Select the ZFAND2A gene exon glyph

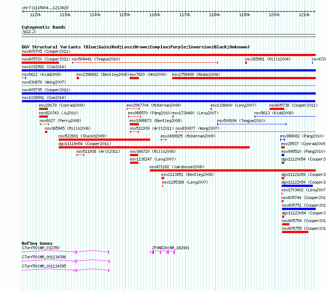162,252
